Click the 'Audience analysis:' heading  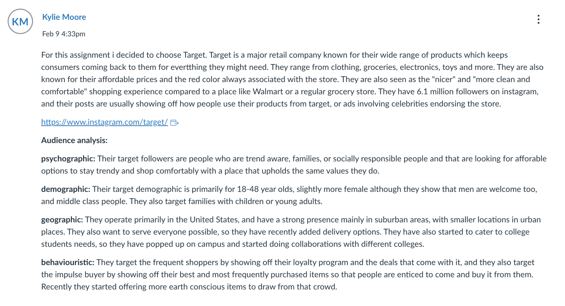coord(74,140)
